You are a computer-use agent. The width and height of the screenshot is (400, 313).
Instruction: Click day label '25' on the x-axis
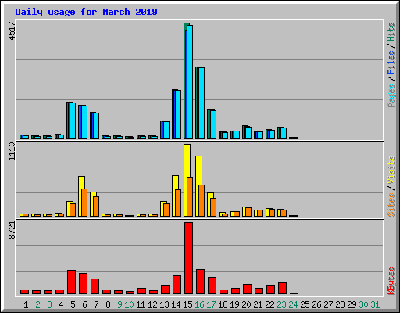pos(305,304)
